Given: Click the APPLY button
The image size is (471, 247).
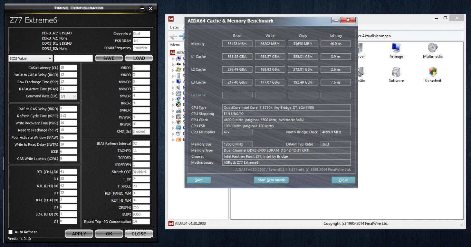Looking at the screenshot, I should coord(79,234).
